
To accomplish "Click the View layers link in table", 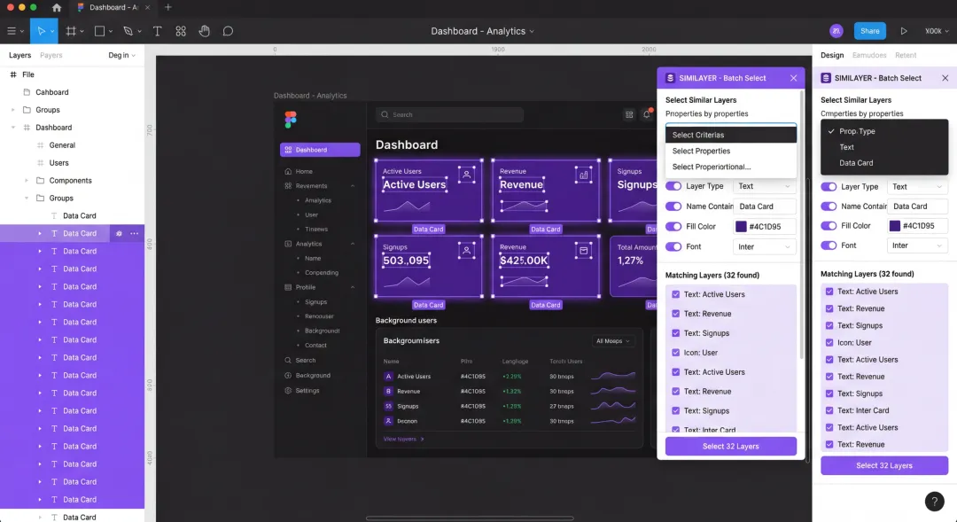I will tap(403, 439).
